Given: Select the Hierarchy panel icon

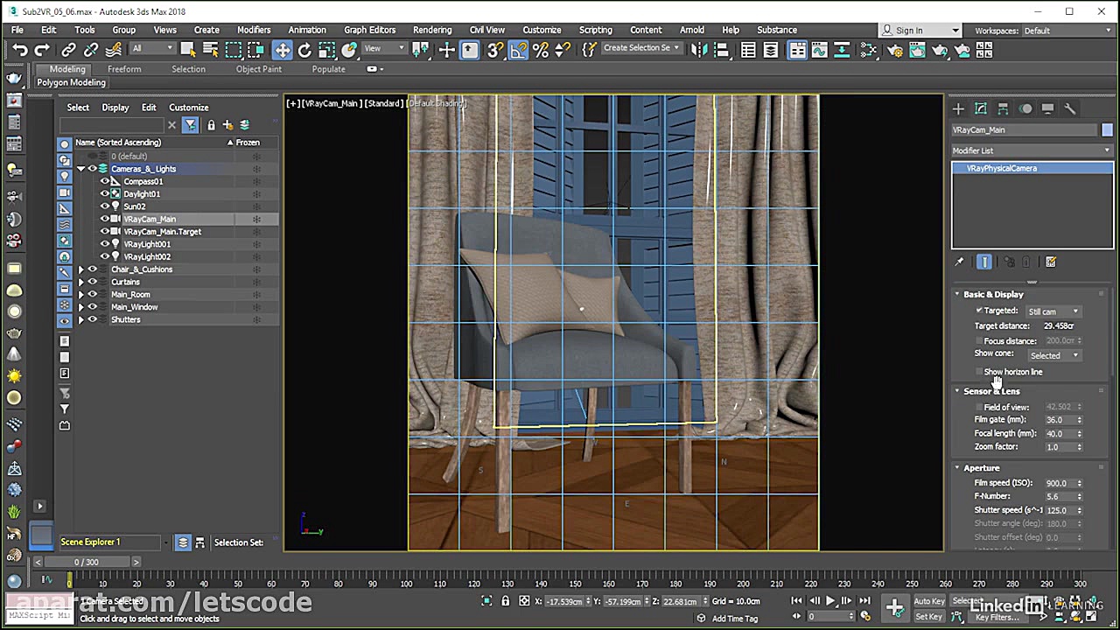Looking at the screenshot, I should 1003,108.
